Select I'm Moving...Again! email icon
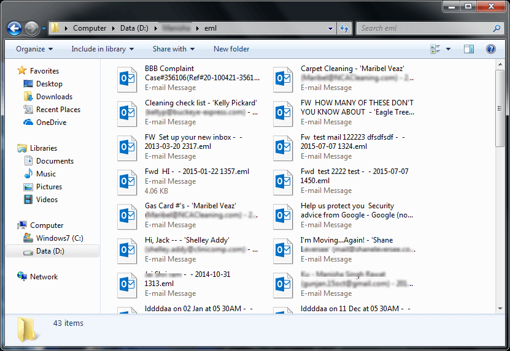The width and height of the screenshot is (510, 351). 283,251
